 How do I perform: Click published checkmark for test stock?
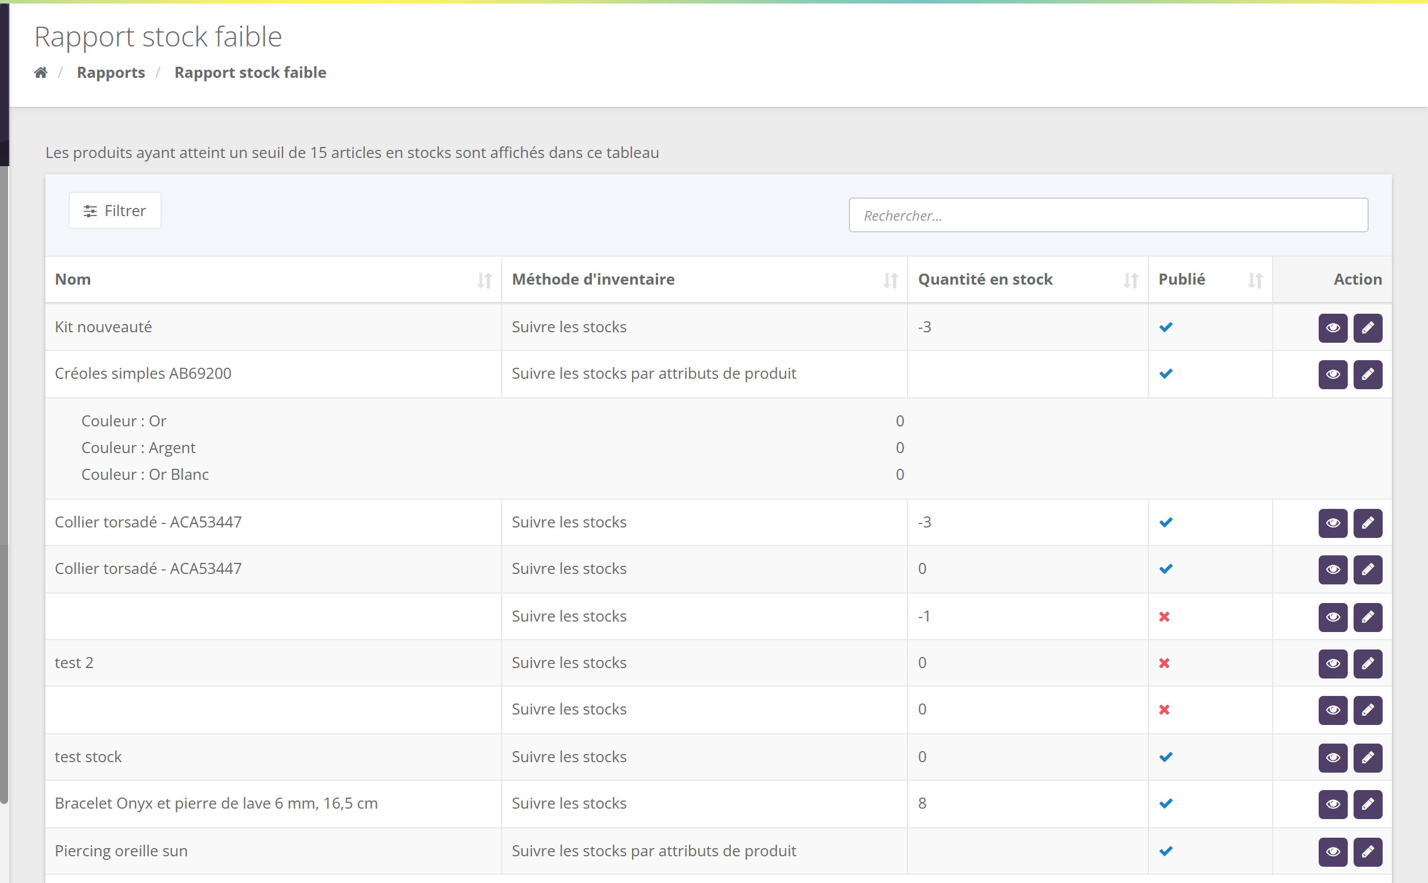coord(1166,757)
